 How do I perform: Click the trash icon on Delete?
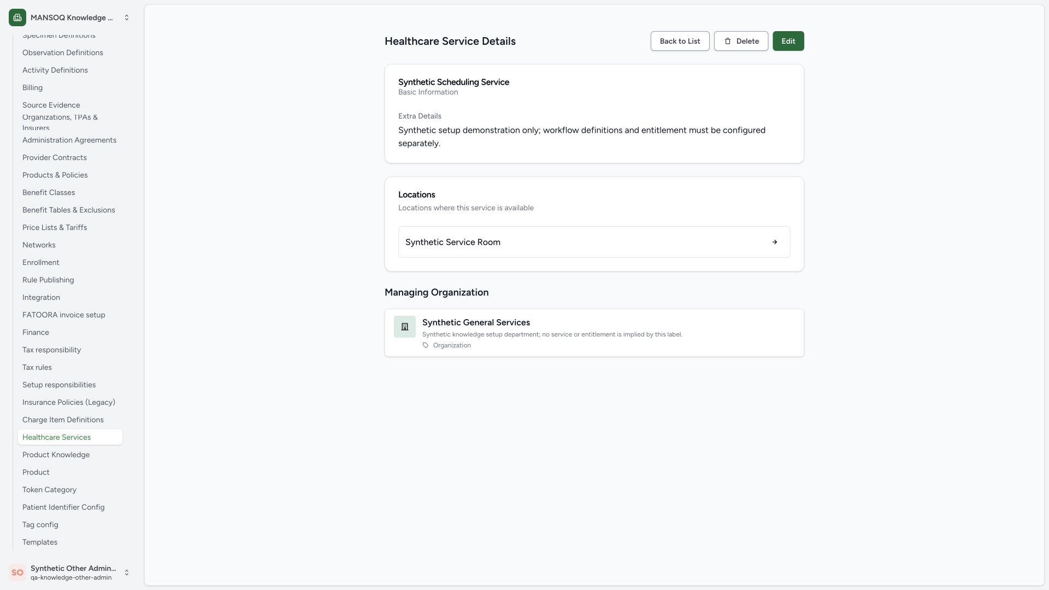coord(728,41)
